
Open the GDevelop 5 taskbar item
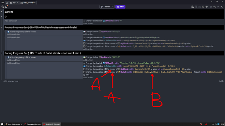[x=52, y=124]
